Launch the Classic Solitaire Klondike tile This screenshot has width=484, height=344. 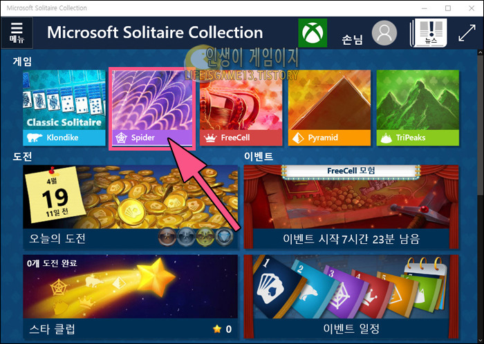(x=64, y=108)
